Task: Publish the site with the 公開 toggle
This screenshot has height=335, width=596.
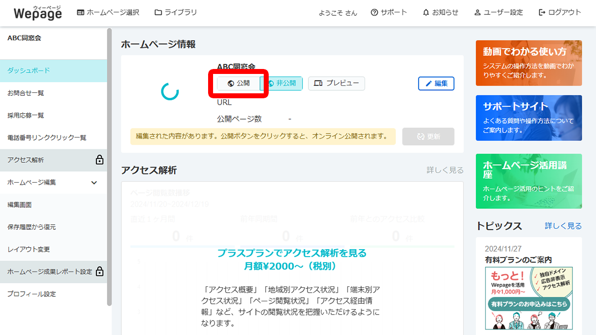Action: pos(239,83)
